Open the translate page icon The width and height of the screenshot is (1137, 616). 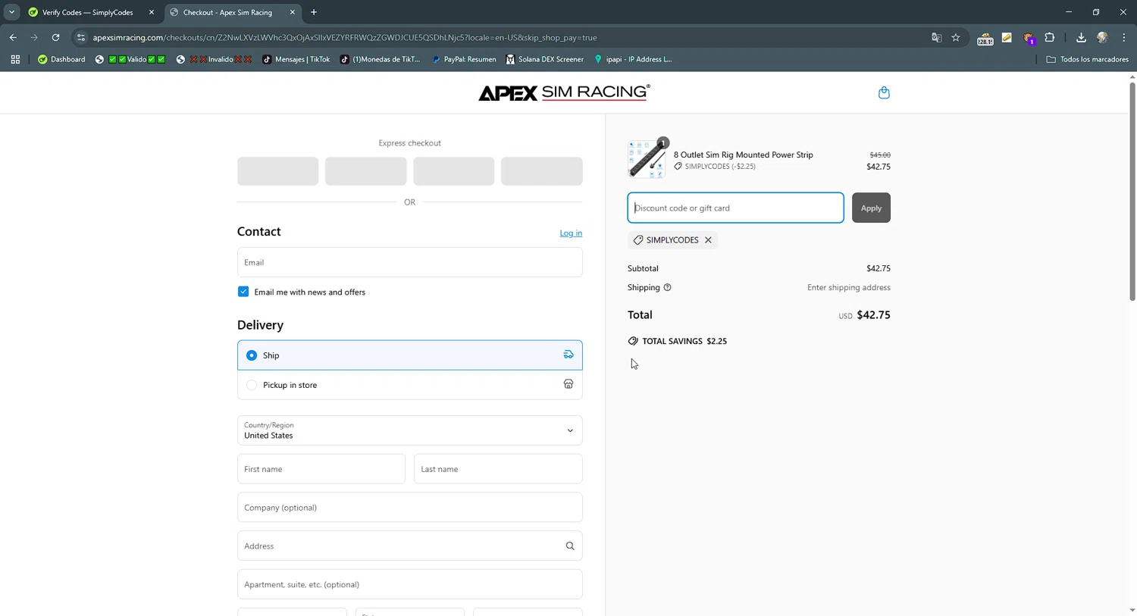937,37
